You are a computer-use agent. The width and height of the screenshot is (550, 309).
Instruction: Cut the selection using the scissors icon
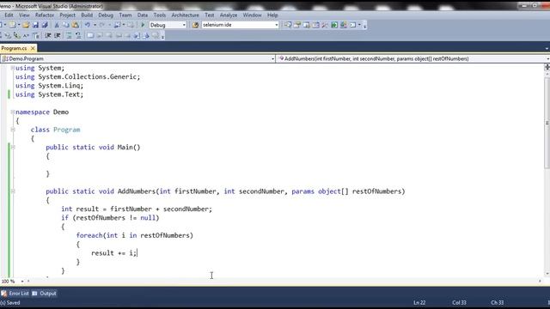click(x=57, y=25)
